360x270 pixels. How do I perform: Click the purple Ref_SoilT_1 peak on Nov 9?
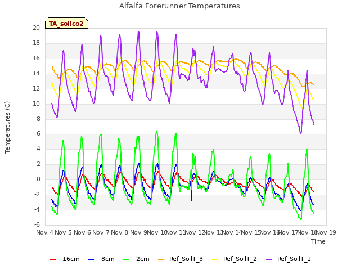click(x=138, y=31)
